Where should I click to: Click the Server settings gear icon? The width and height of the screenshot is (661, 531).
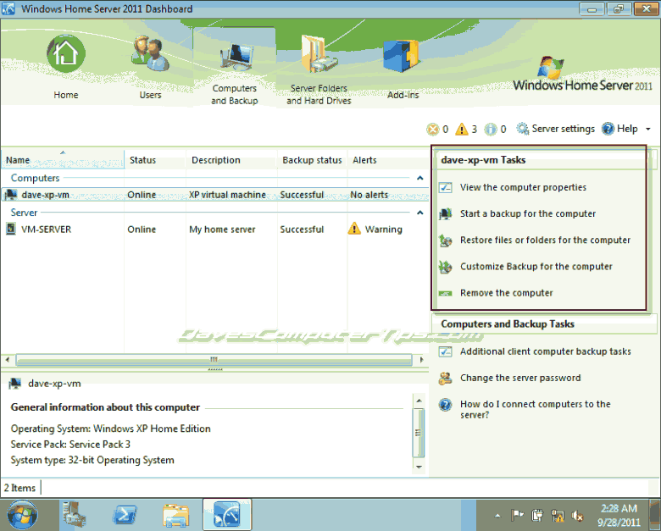click(523, 129)
